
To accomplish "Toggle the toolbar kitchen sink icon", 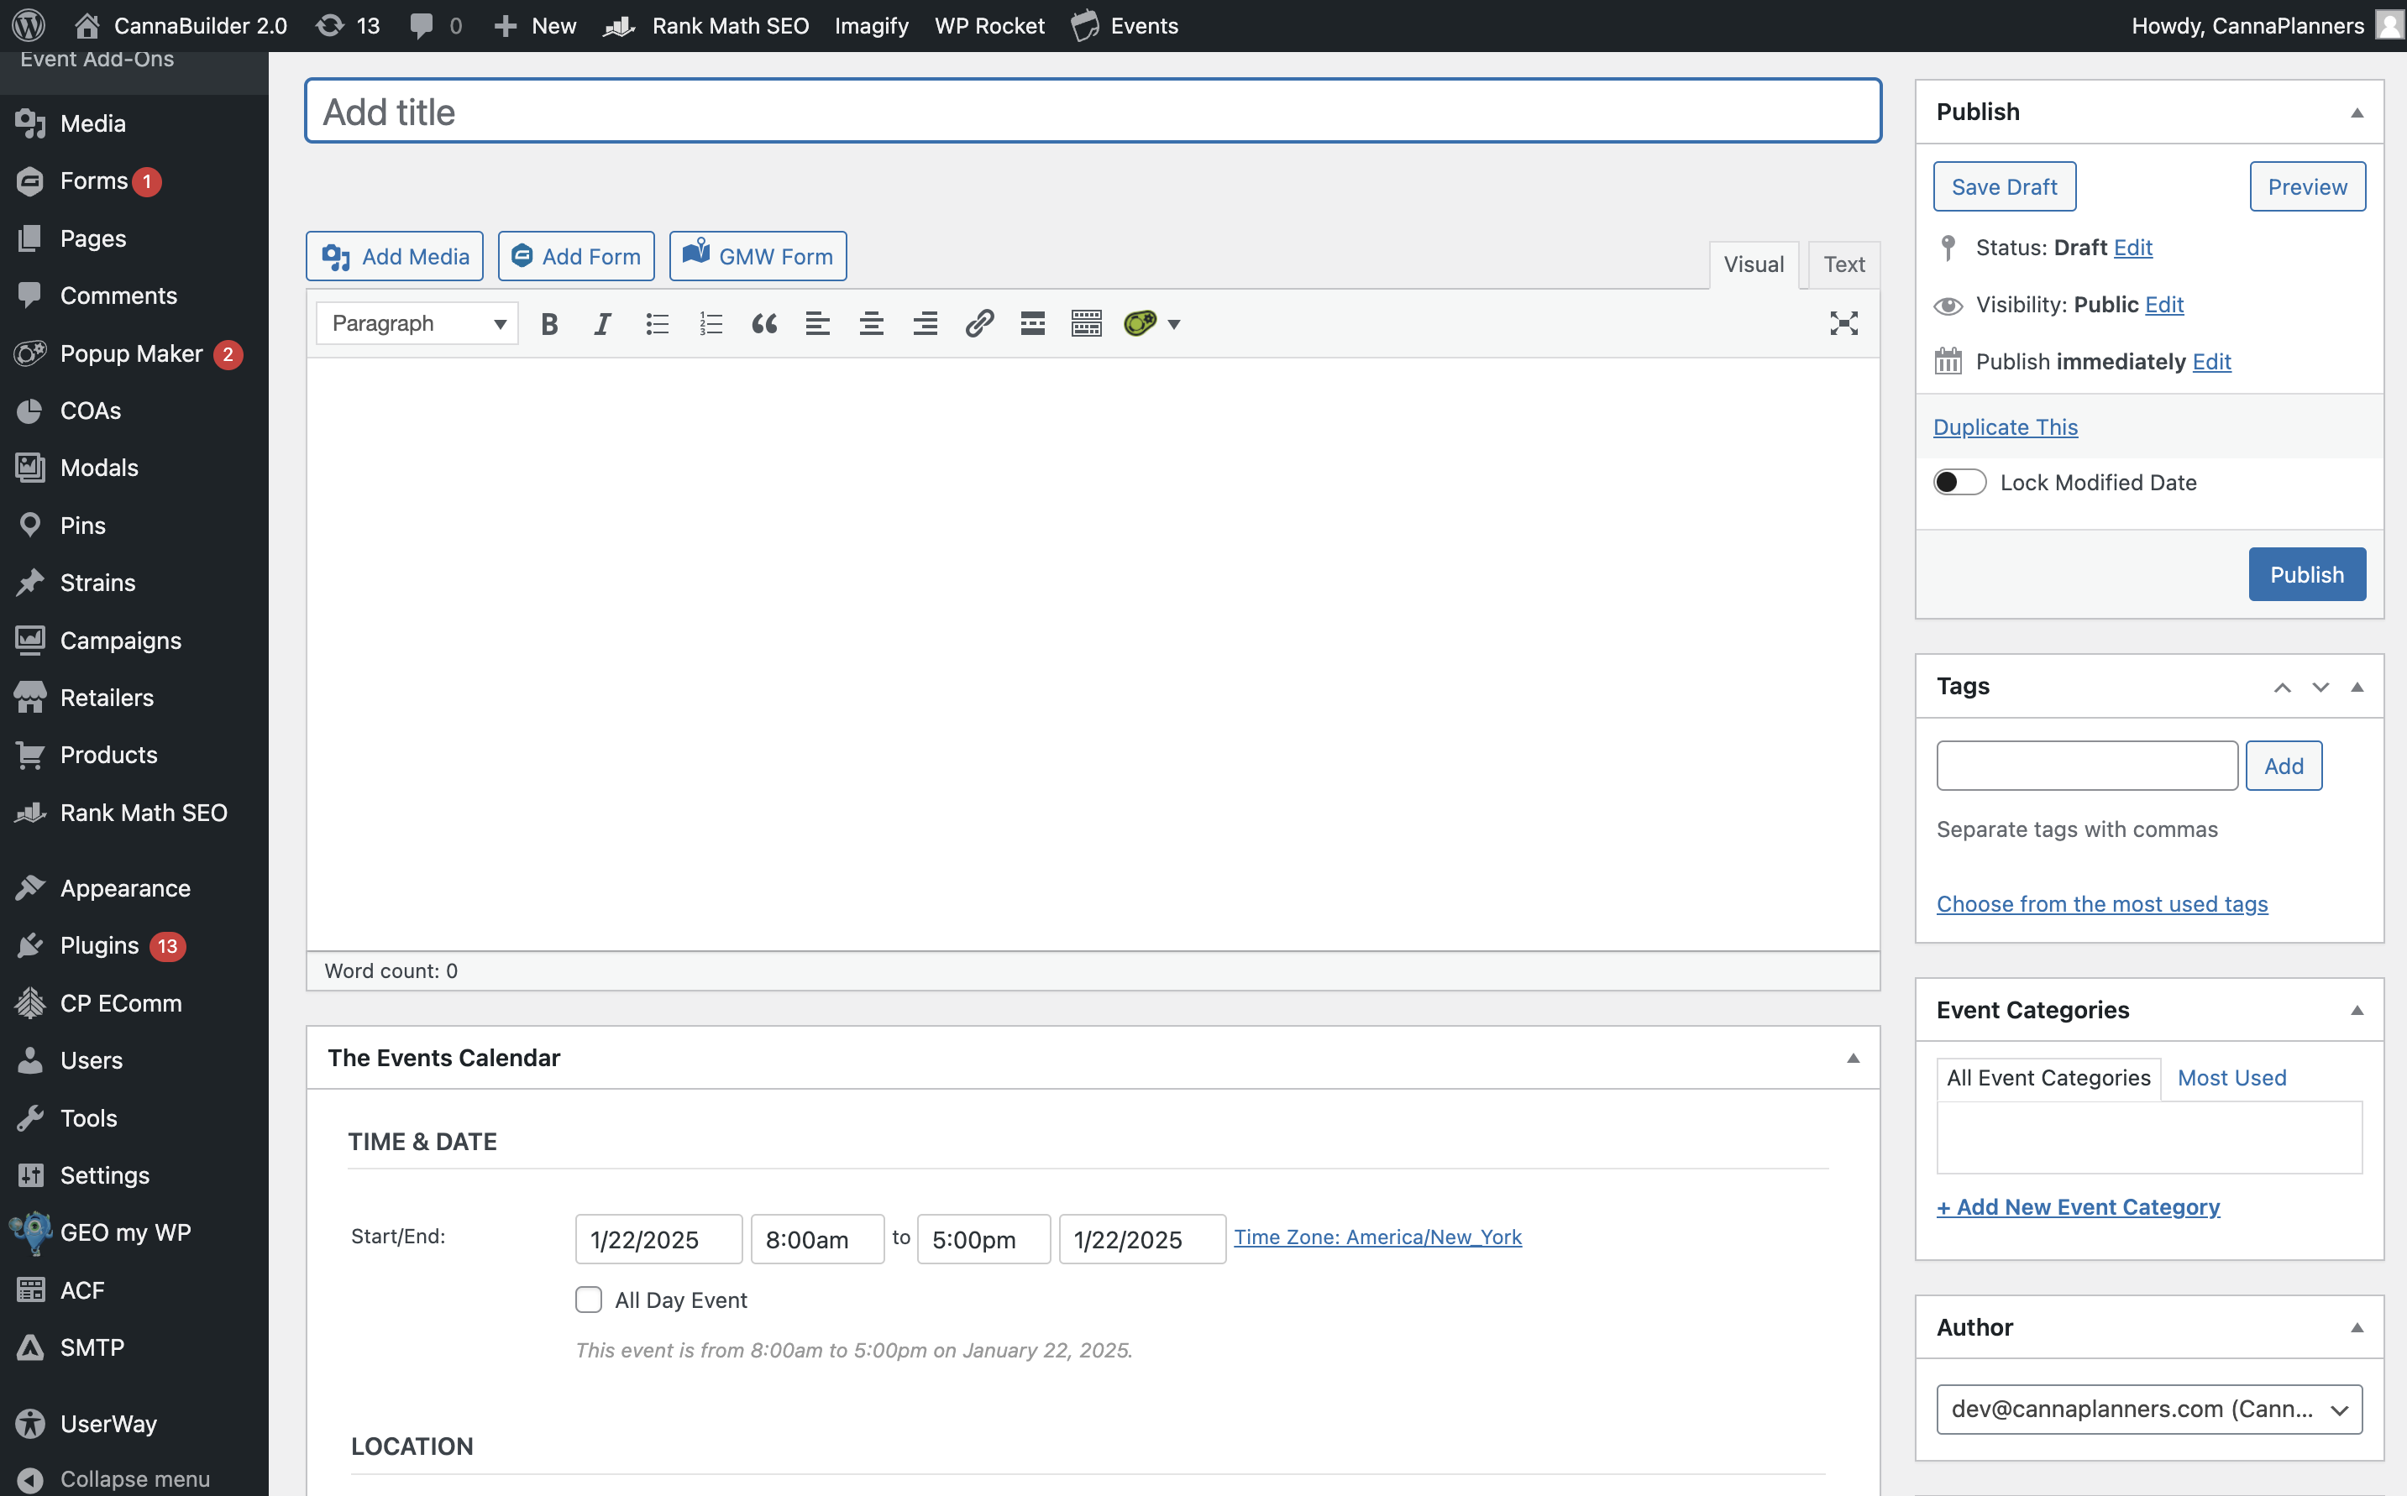I will tap(1086, 323).
